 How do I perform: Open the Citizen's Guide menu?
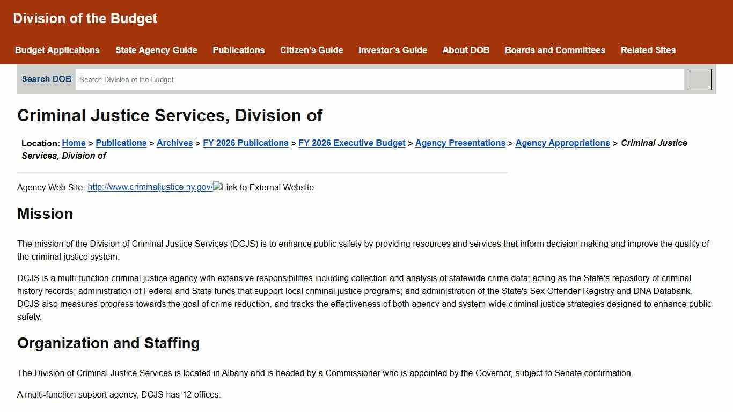(x=311, y=50)
